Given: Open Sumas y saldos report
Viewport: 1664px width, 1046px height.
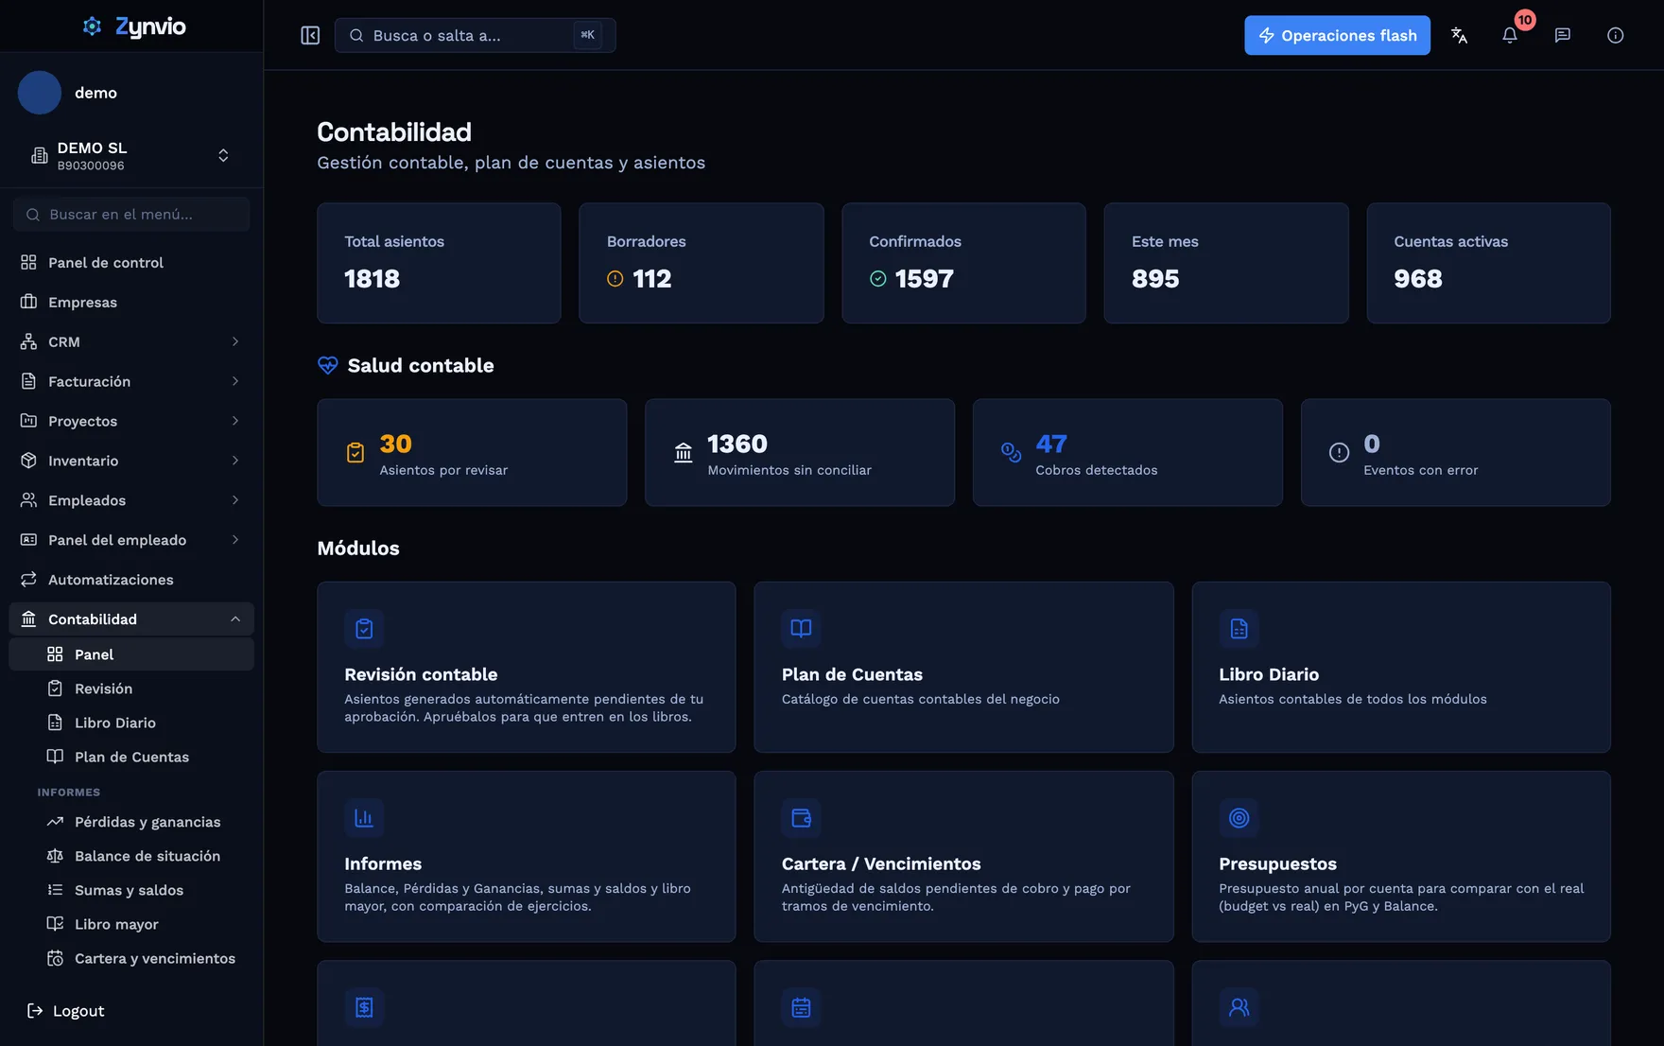Looking at the screenshot, I should (131, 890).
